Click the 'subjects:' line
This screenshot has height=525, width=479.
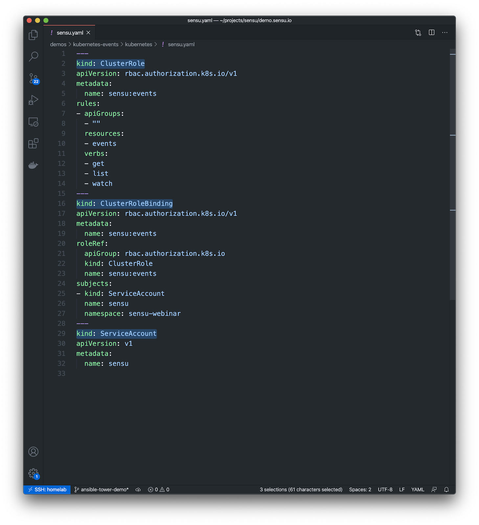(x=94, y=283)
